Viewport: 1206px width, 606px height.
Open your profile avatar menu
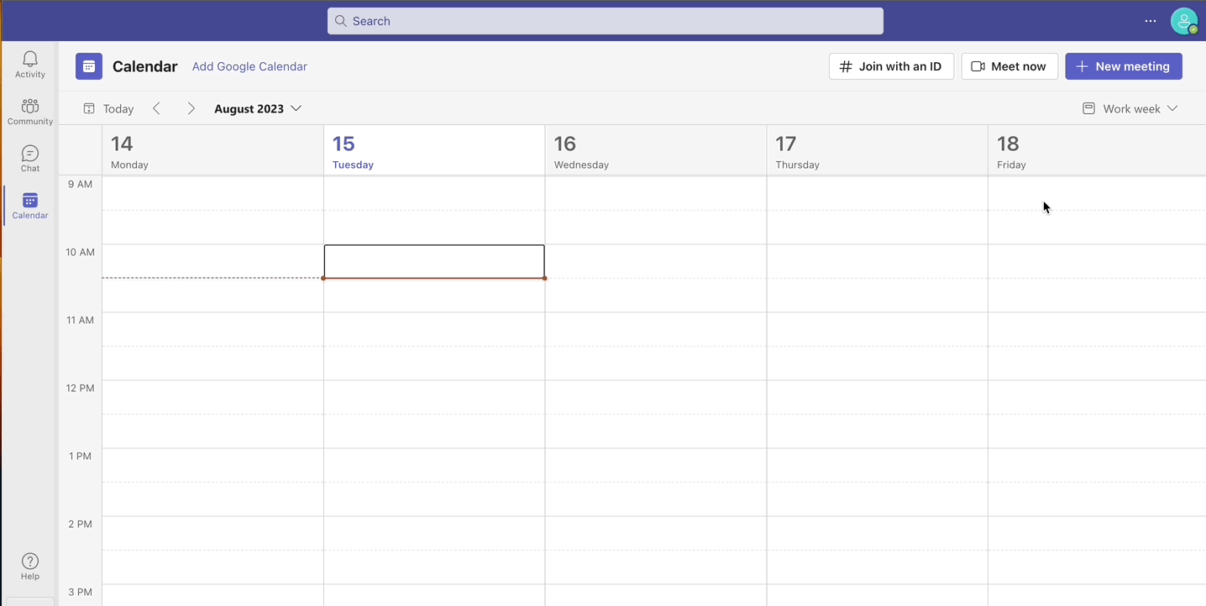point(1184,21)
